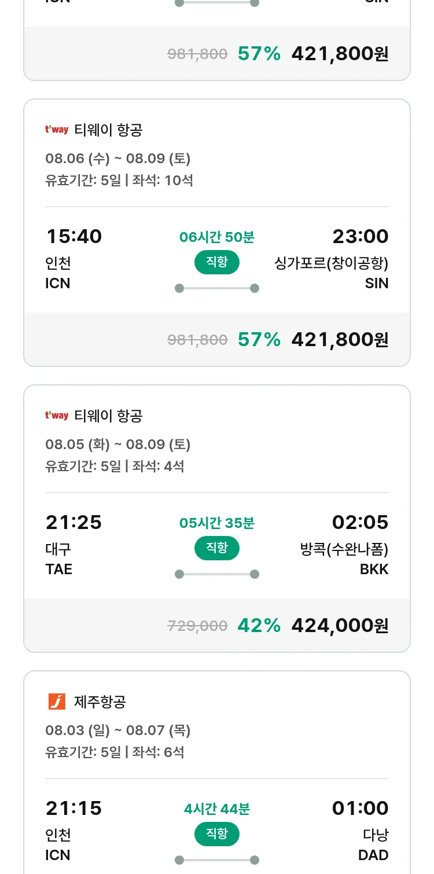Select the 424,000원 Bangkok fare
The height and width of the screenshot is (874, 434).
tap(340, 625)
